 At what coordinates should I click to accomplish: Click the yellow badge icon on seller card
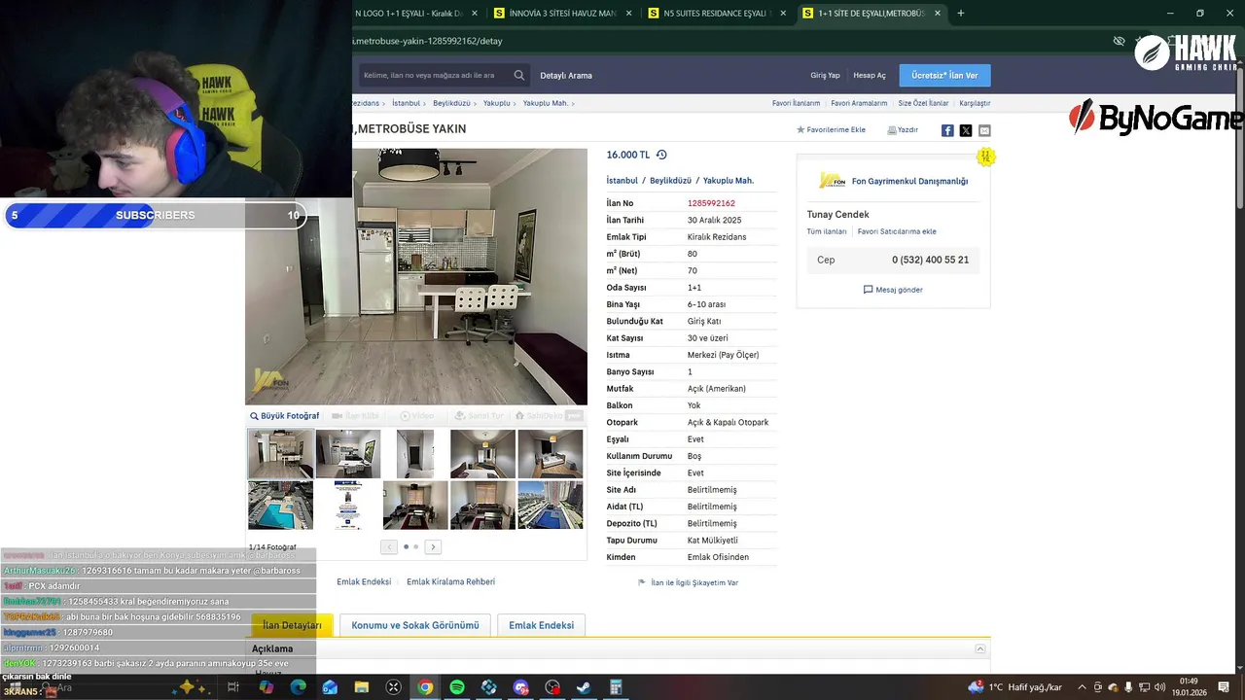click(985, 157)
